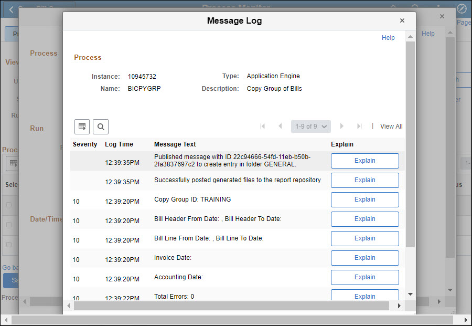Viewport: 472px width, 326px height.
Task: Go to first page of message rows
Action: pos(263,127)
